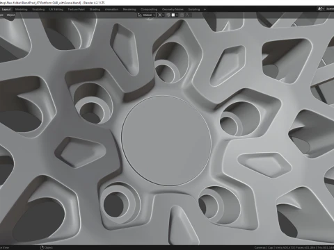Open the scene browse icon dropdown

pos(321,9)
